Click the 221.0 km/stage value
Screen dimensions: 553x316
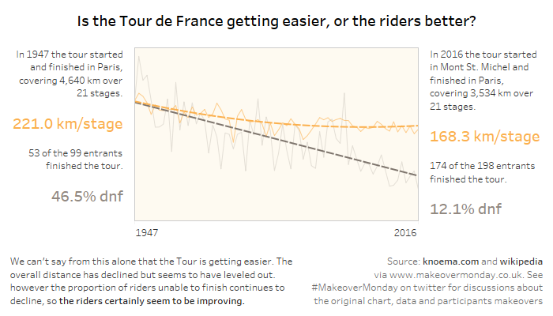(68, 123)
